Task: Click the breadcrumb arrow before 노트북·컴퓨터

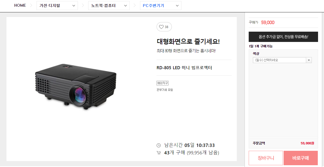Action: tap(83, 5)
